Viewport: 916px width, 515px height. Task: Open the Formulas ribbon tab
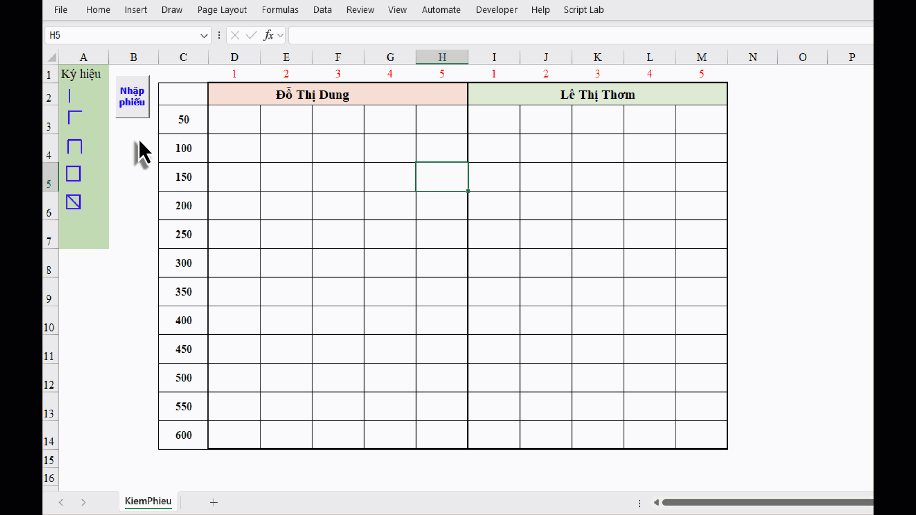pyautogui.click(x=280, y=10)
